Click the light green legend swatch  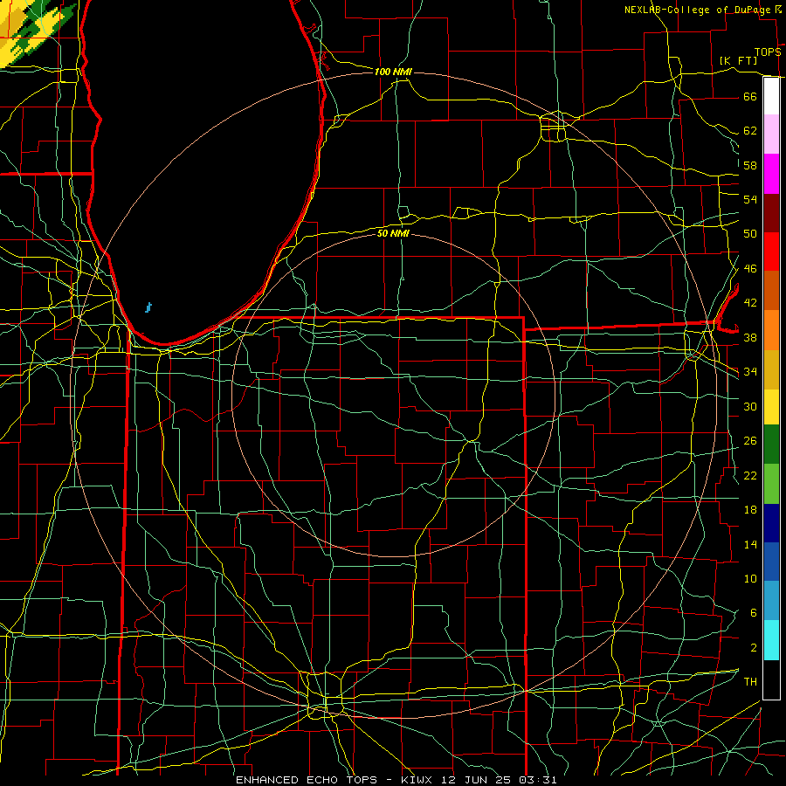(x=771, y=484)
